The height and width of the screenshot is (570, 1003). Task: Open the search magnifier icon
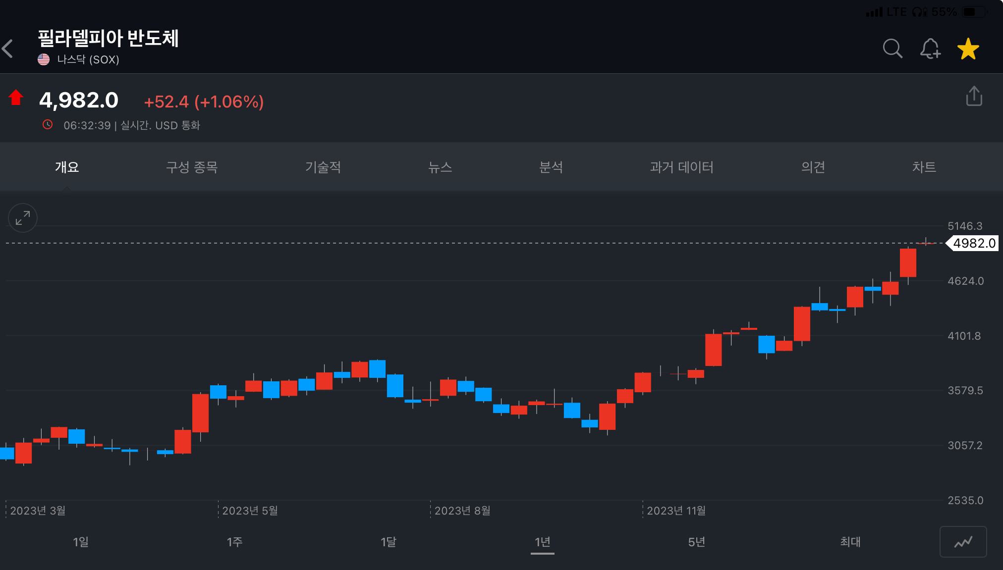pyautogui.click(x=892, y=49)
